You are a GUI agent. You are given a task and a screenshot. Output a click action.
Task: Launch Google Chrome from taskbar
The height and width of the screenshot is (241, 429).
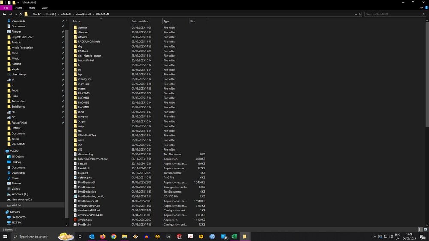[x=114, y=236]
